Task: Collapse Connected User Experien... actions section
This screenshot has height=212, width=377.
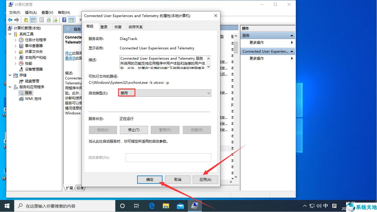Action: 292,51
